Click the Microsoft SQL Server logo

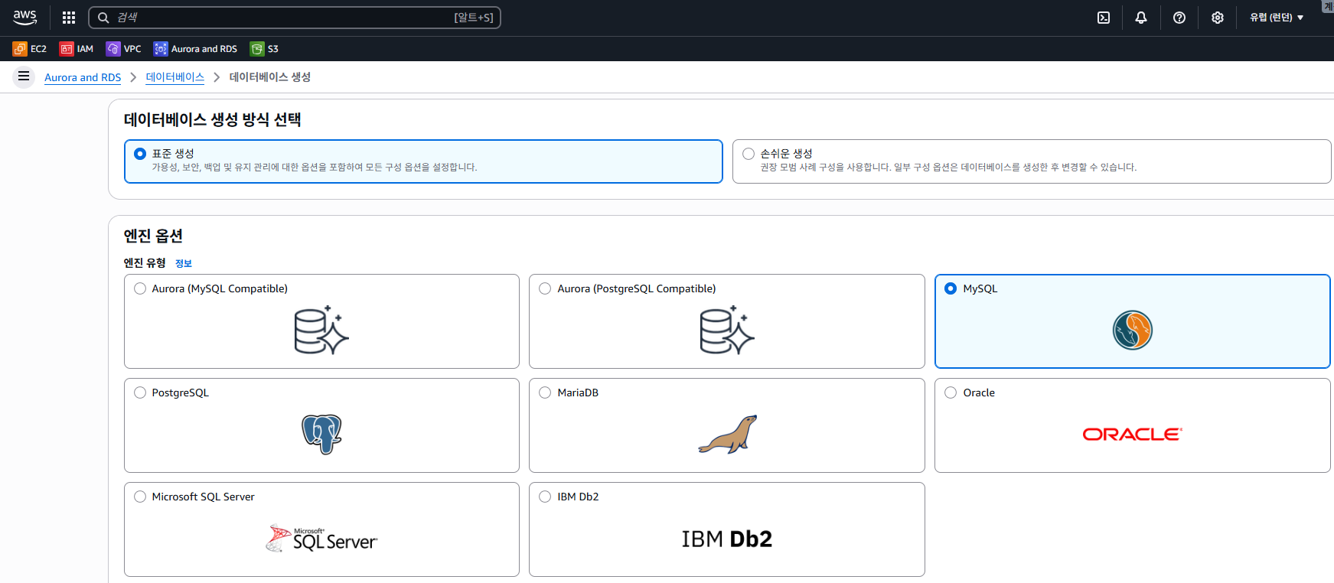(x=321, y=539)
